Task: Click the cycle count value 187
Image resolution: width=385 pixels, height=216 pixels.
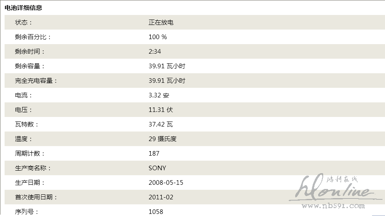Action: click(154, 154)
